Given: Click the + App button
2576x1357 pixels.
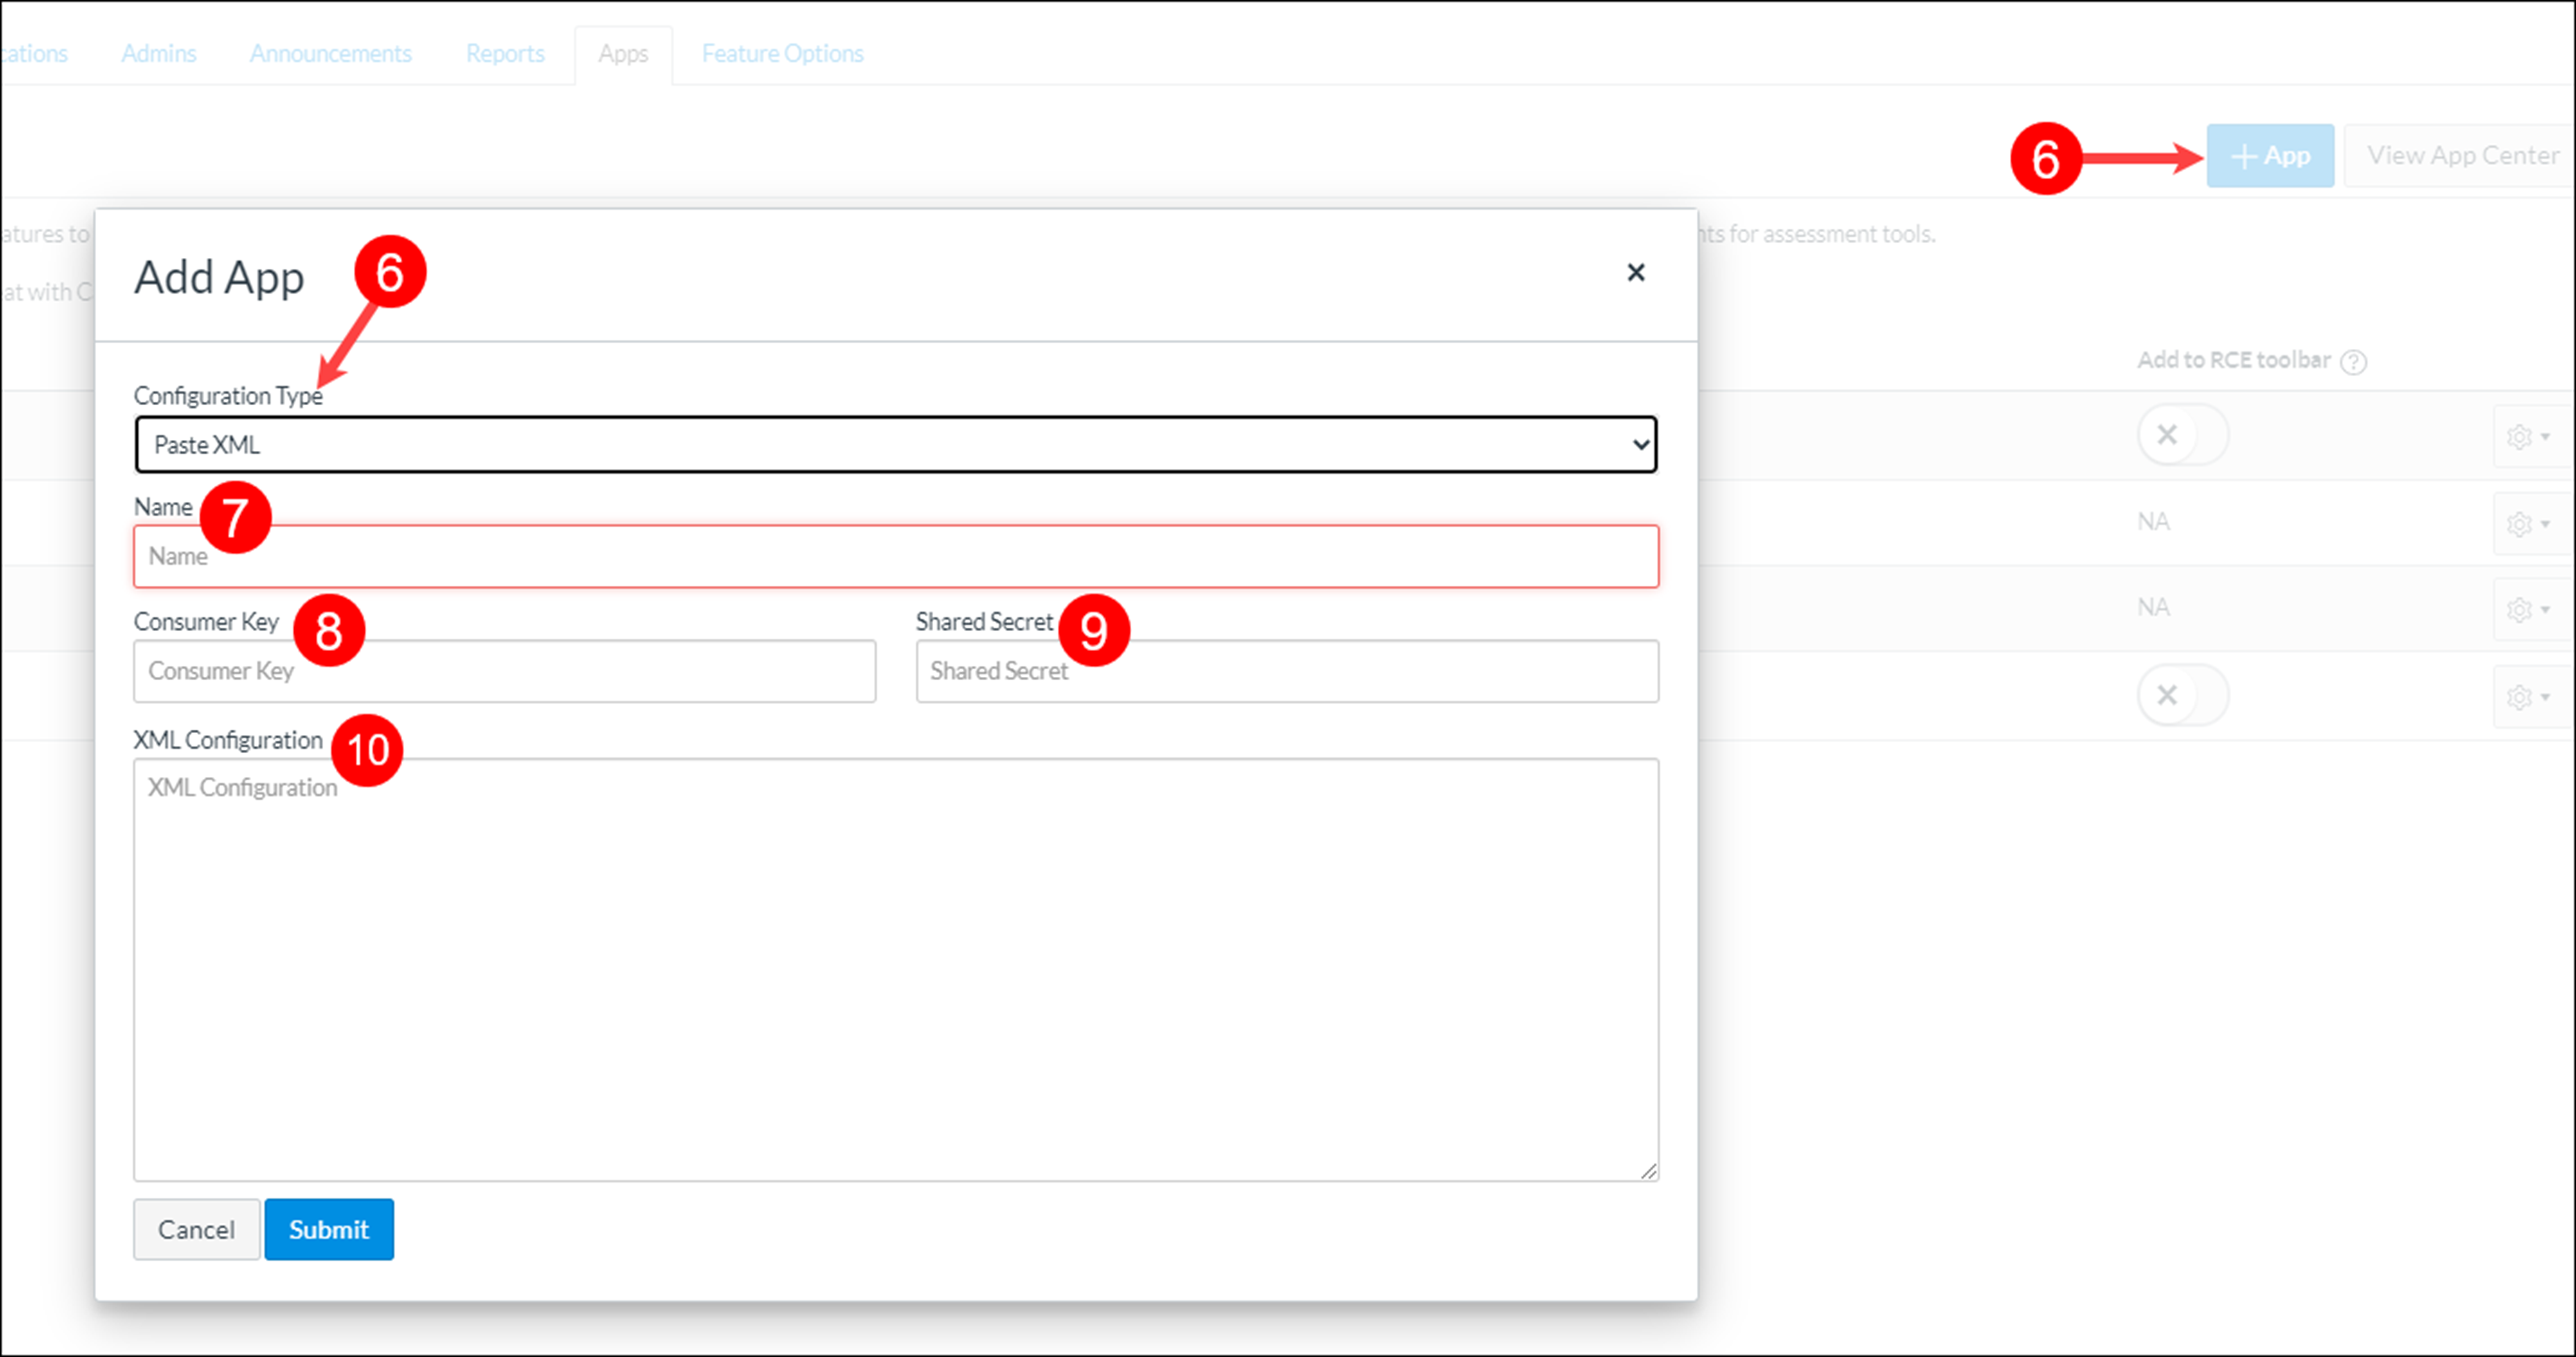Looking at the screenshot, I should pos(2270,156).
